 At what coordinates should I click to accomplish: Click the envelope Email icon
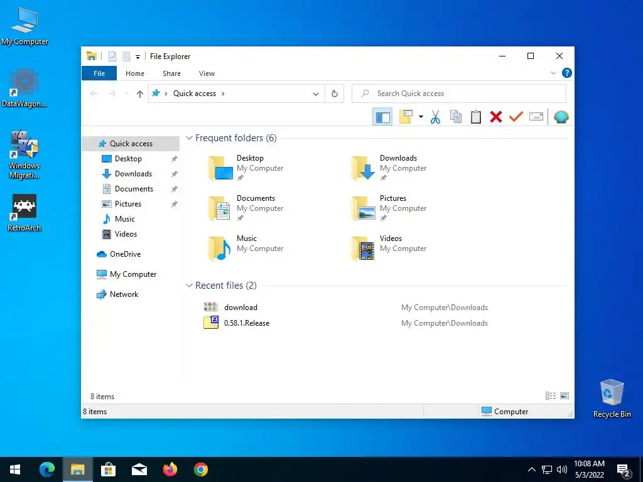tap(536, 117)
